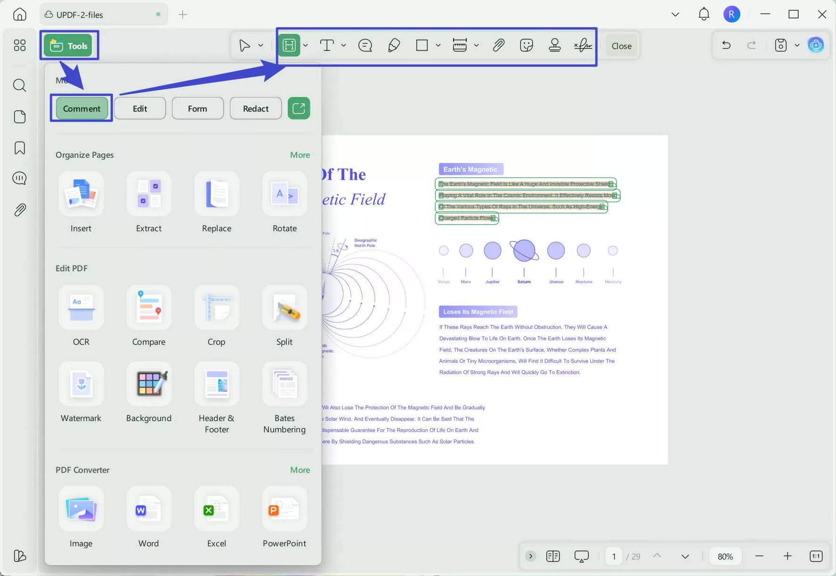Toggle the two-page reading view

pos(553,556)
